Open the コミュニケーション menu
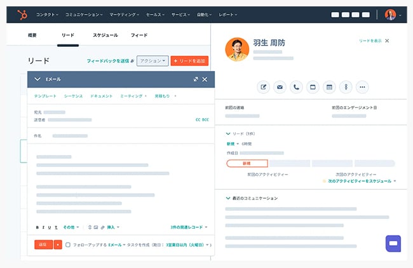This screenshot has height=268, width=413. coord(84,15)
